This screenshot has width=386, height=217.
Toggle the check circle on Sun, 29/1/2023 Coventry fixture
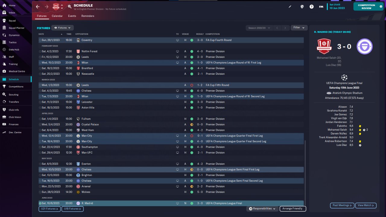coord(40,40)
